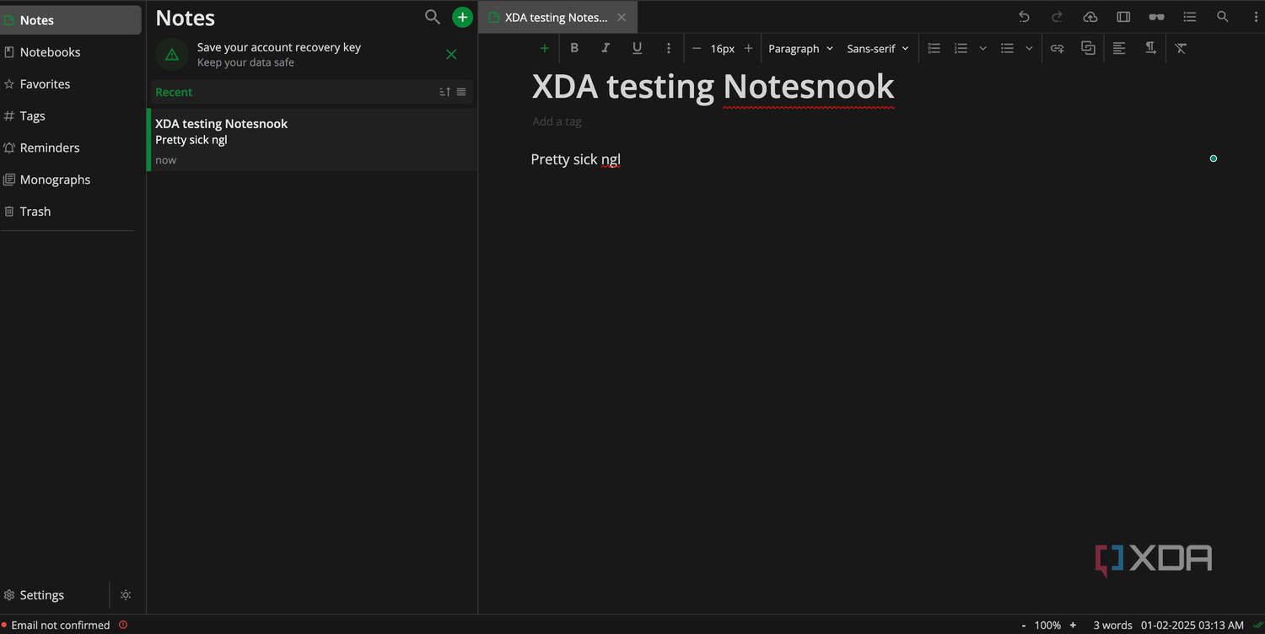Toggle the checklist formatting button
Image resolution: width=1265 pixels, height=634 pixels.
934,48
